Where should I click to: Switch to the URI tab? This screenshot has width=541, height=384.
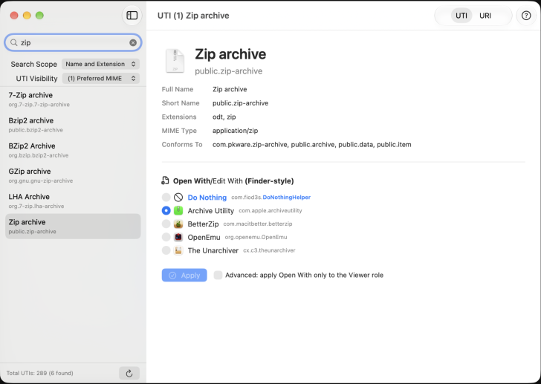pos(485,16)
